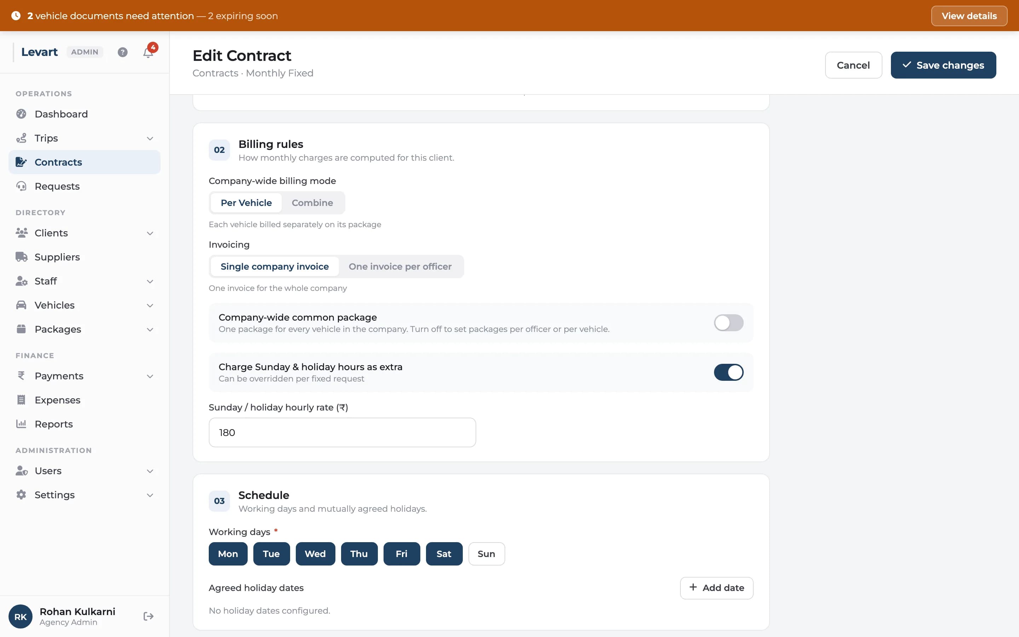Toggle Fri working day

tap(402, 553)
